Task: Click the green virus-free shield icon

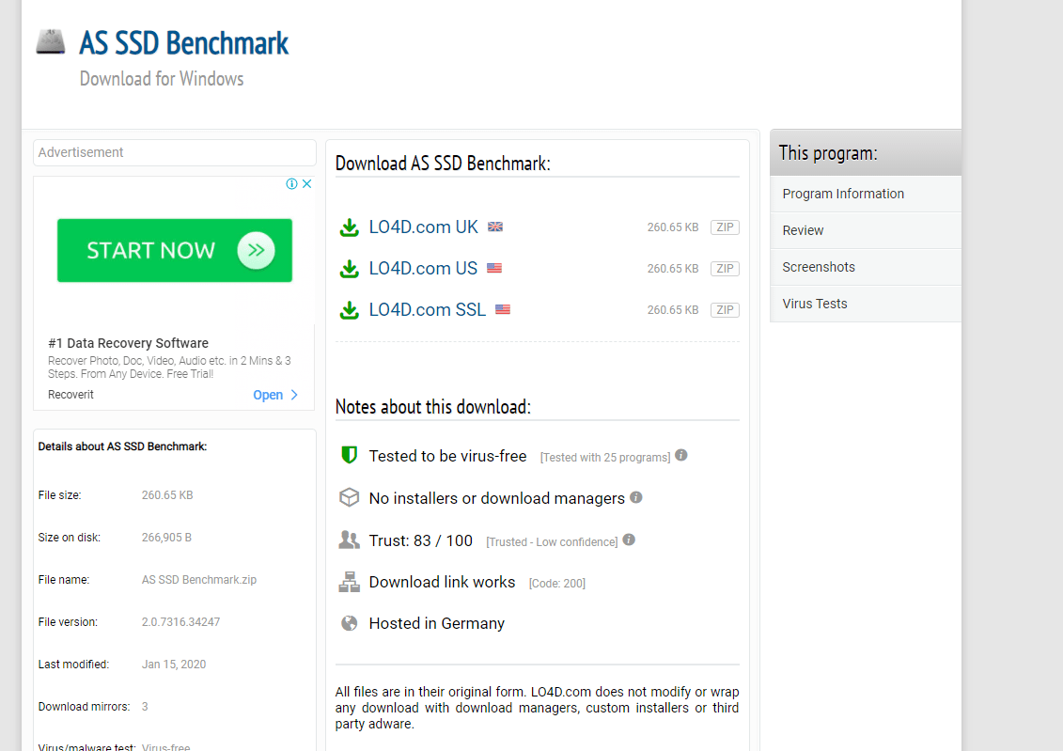Action: tap(349, 455)
